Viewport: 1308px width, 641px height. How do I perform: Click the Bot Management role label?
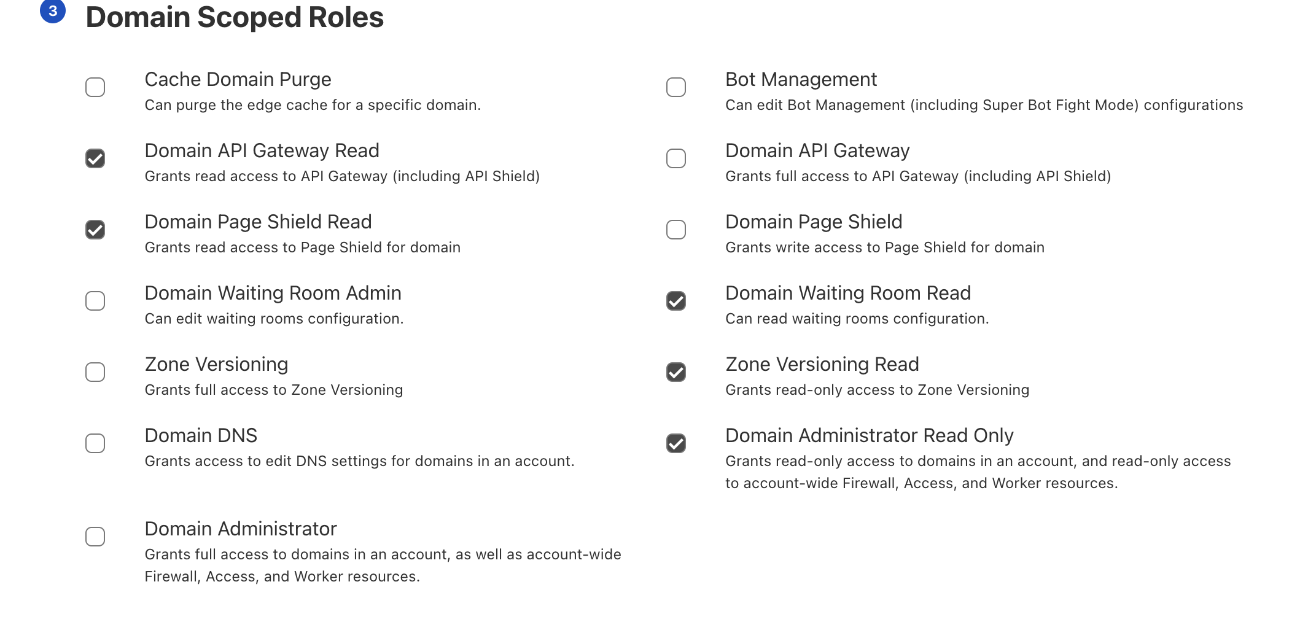pos(801,79)
